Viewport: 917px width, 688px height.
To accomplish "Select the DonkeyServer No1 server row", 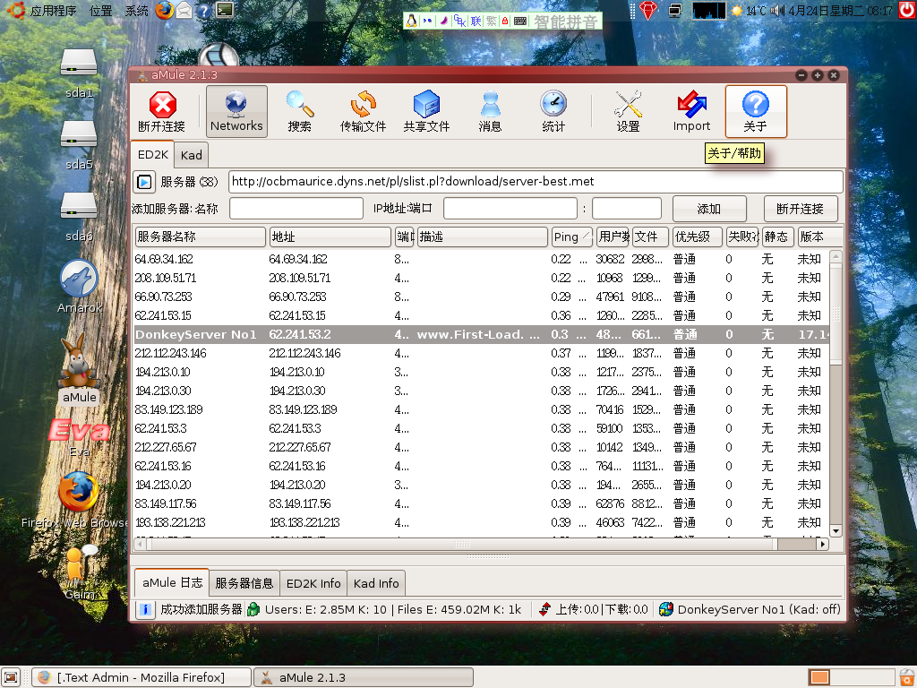I will (x=481, y=335).
